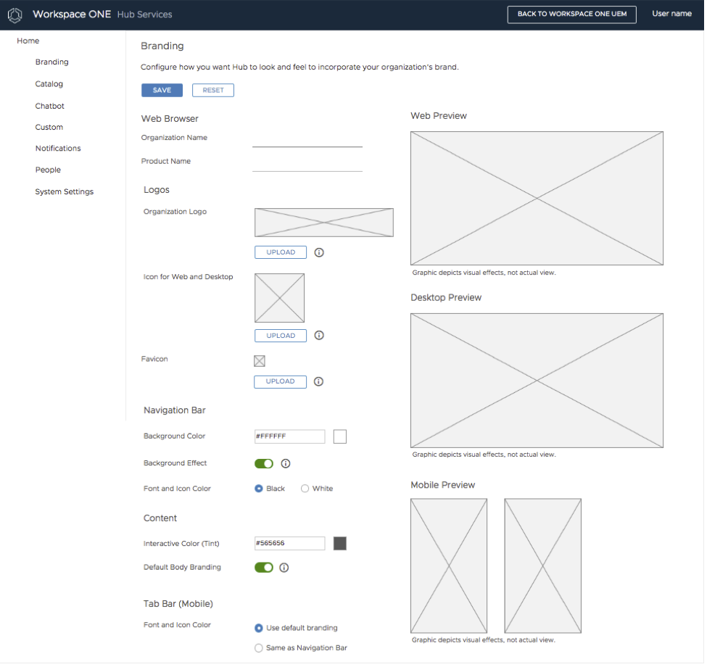Focus the Organization Name field
This screenshot has height=667, width=707.
click(307, 141)
